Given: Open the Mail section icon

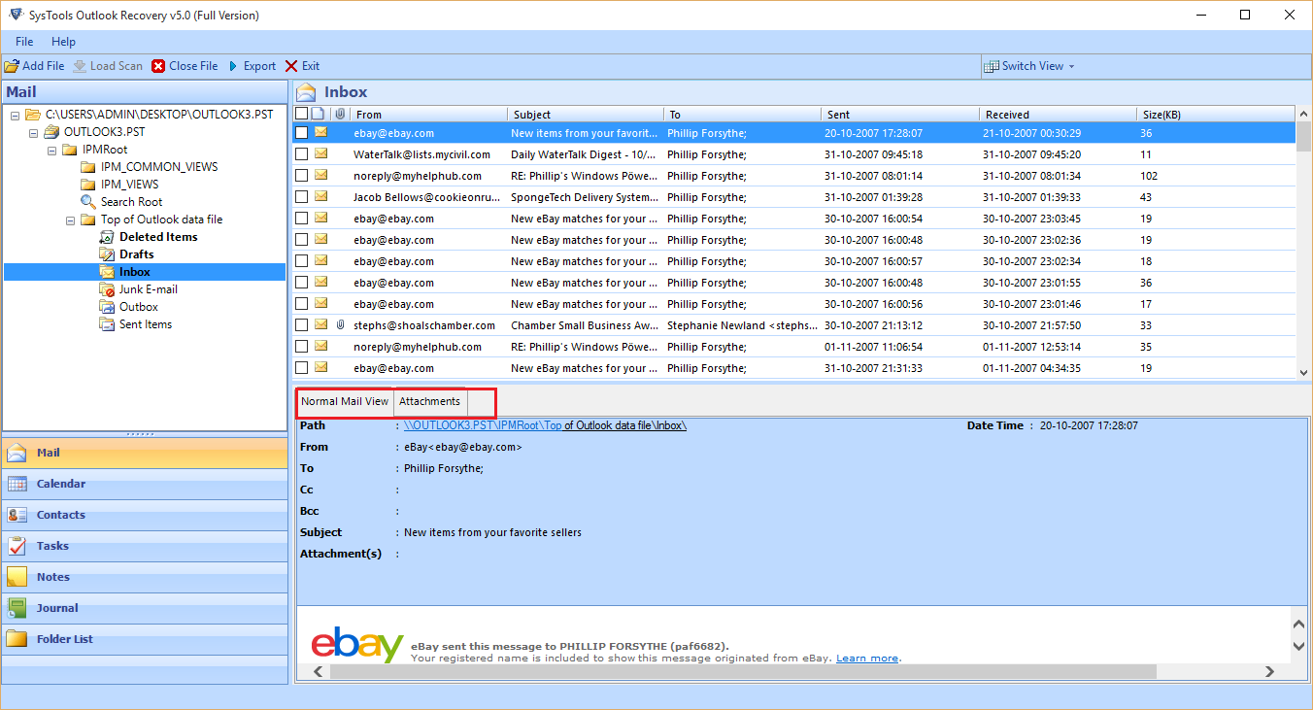Looking at the screenshot, I should point(17,453).
